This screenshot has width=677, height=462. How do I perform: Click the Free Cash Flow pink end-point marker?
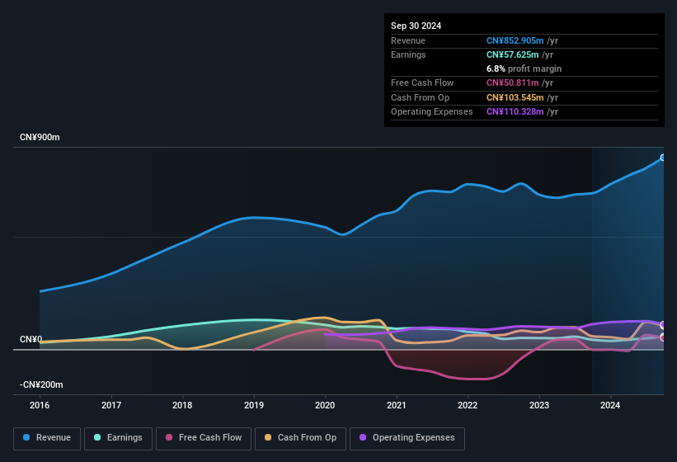coord(663,337)
